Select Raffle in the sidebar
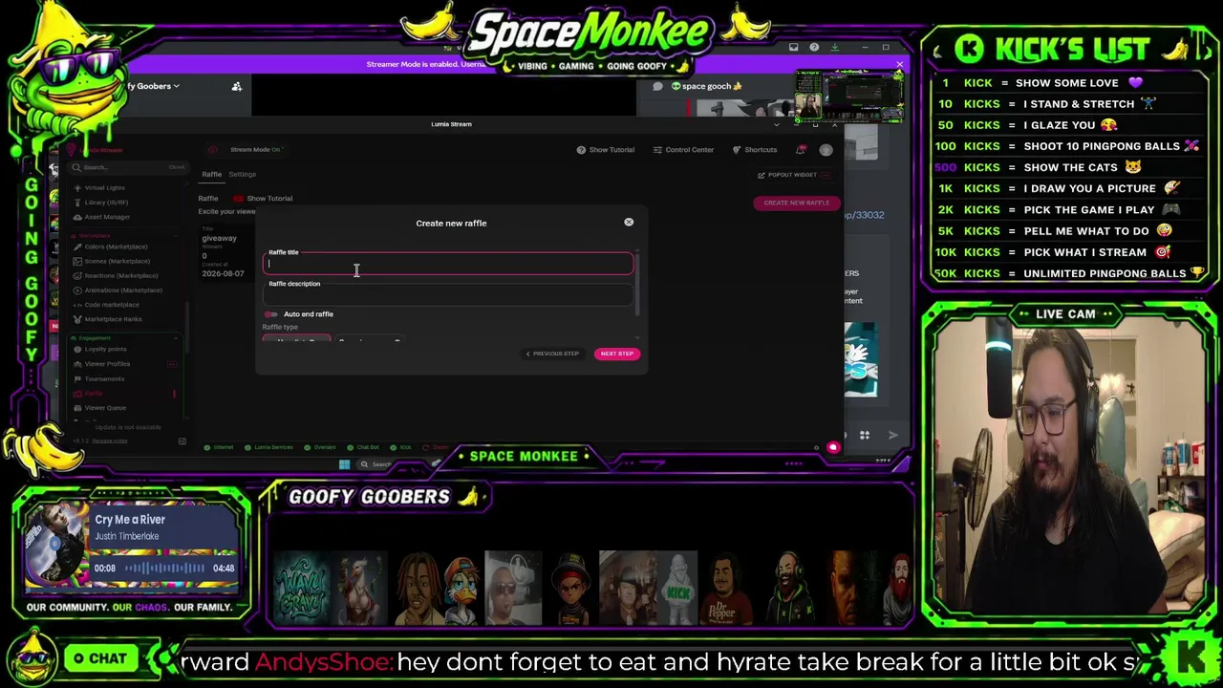Screen dimensions: 1223x688 point(93,394)
